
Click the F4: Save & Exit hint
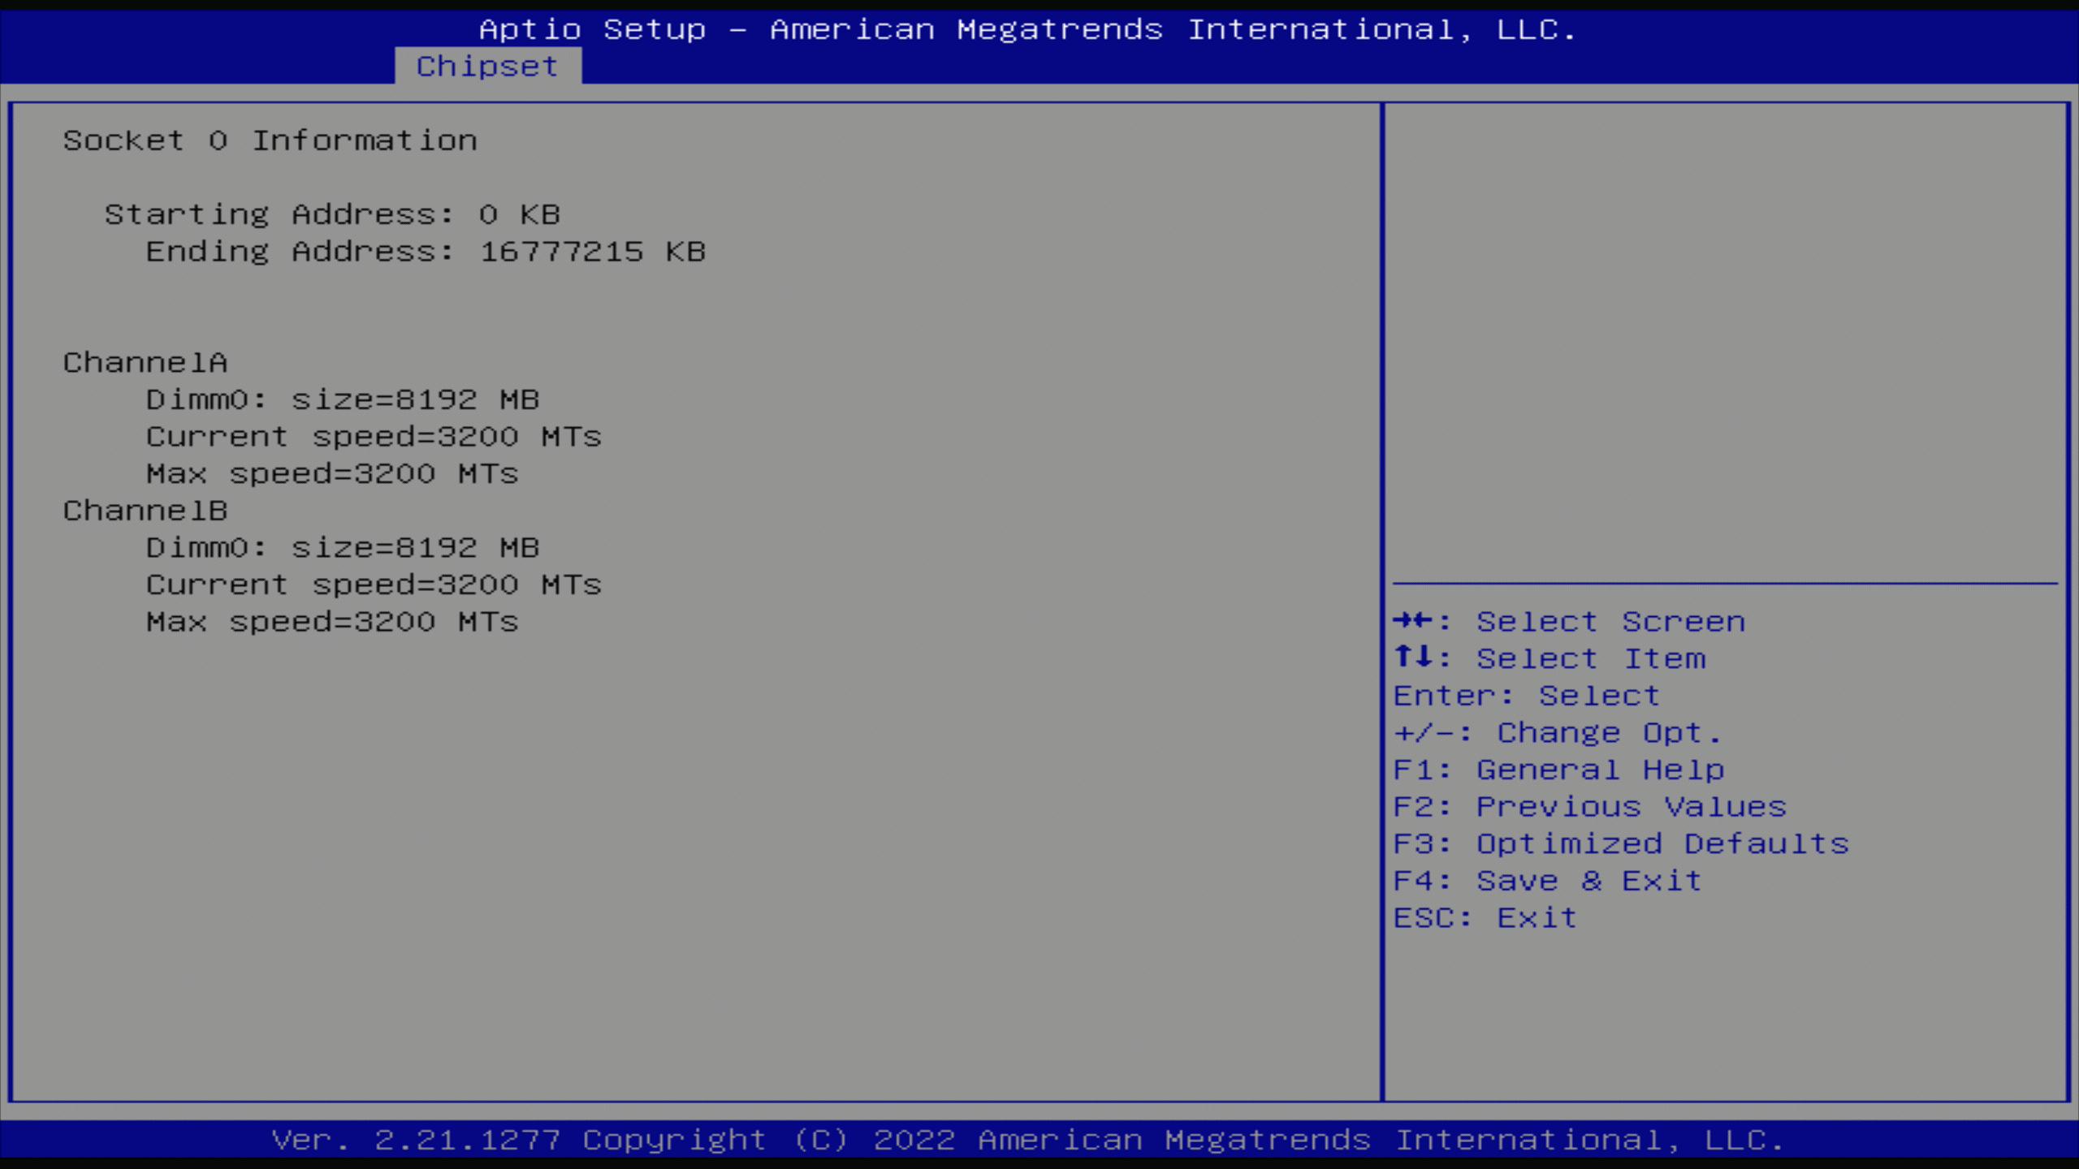tap(1547, 881)
